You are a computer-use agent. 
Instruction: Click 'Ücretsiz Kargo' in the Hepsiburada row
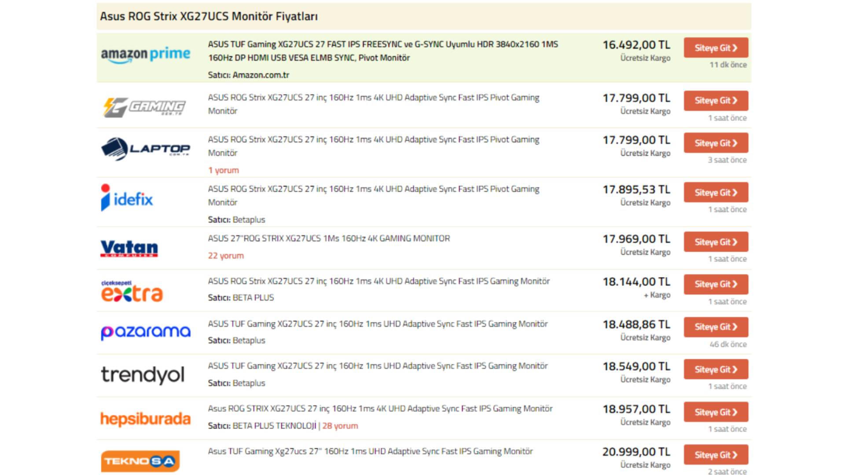(x=646, y=422)
